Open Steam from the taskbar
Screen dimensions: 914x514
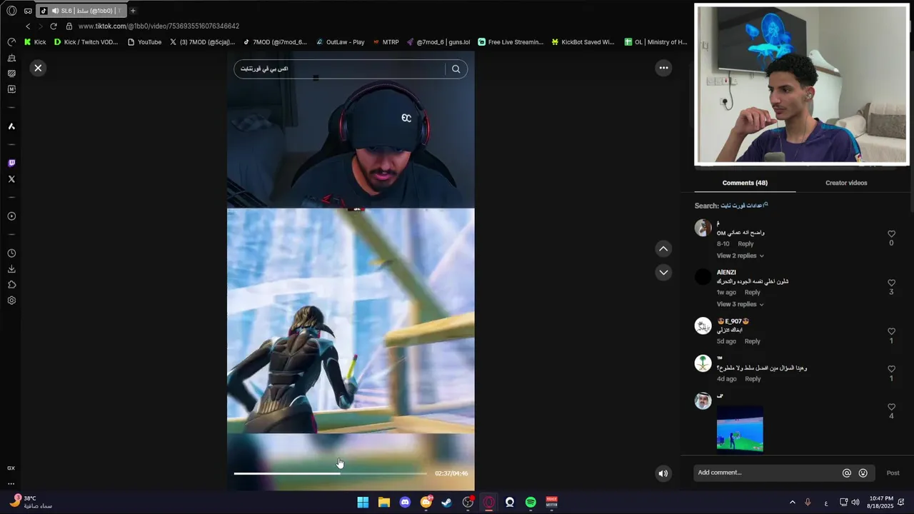(x=447, y=502)
